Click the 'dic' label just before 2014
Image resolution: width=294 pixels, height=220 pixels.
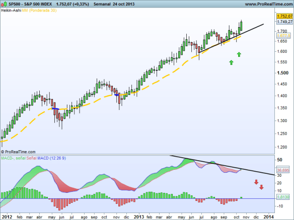256,217
